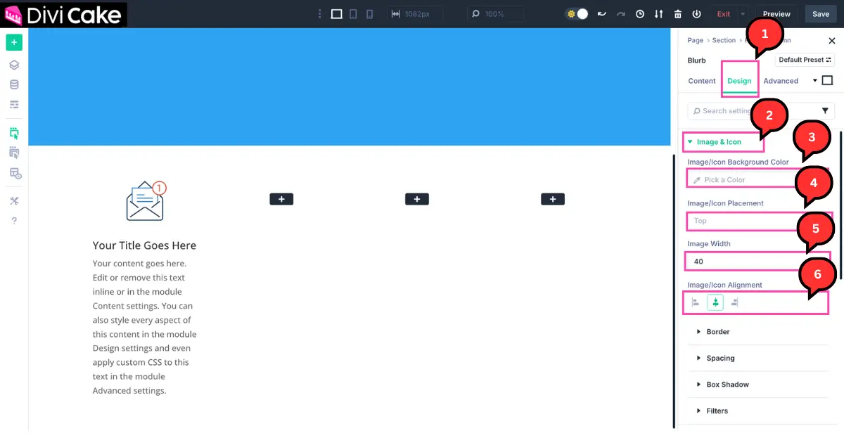The image size is (844, 443).
Task: Open the database icon in left sidebar
Action: click(x=14, y=84)
